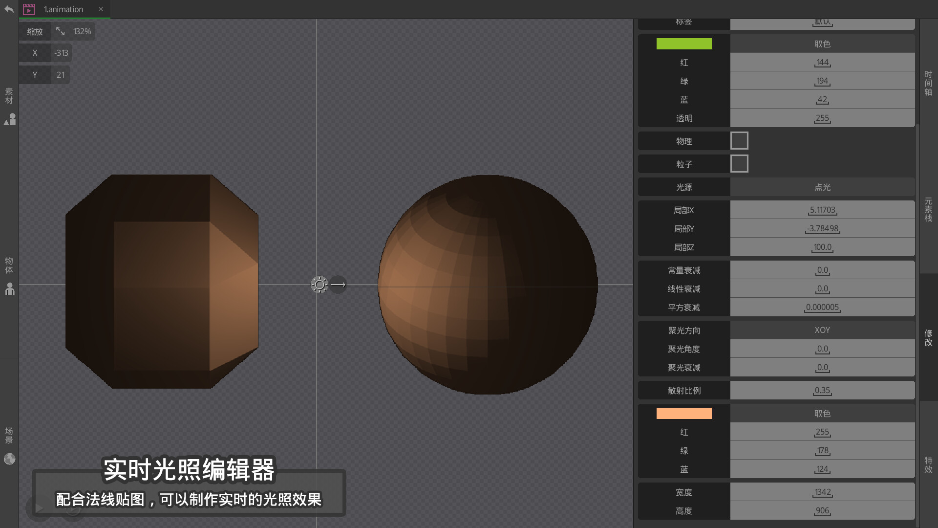Screen dimensions: 938x528
Task: Click the 散射比例 value field 0.35
Action: [822, 391]
